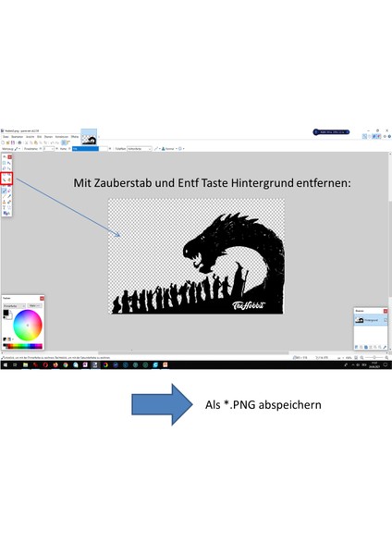392x555 pixels.
Task: Select the Rectangle Select tool
Action: tap(5, 163)
